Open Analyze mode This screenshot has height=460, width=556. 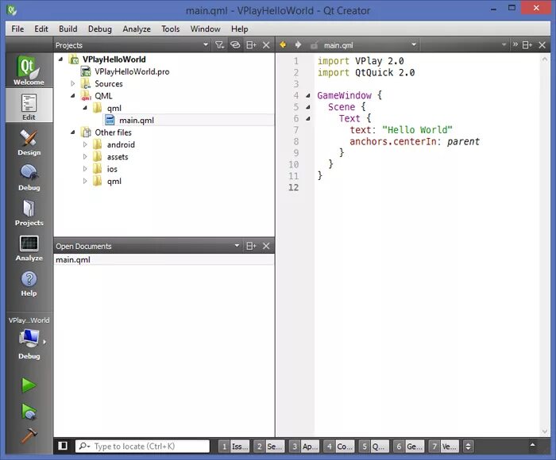coord(29,248)
